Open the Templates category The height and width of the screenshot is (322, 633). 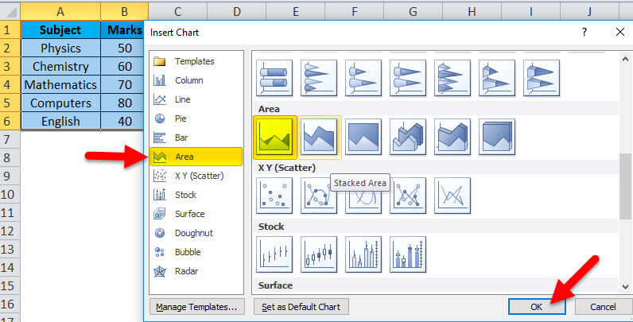[x=194, y=61]
